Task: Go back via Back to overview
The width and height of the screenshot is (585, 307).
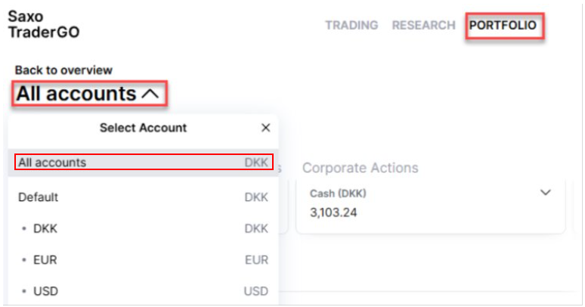Action: (63, 70)
